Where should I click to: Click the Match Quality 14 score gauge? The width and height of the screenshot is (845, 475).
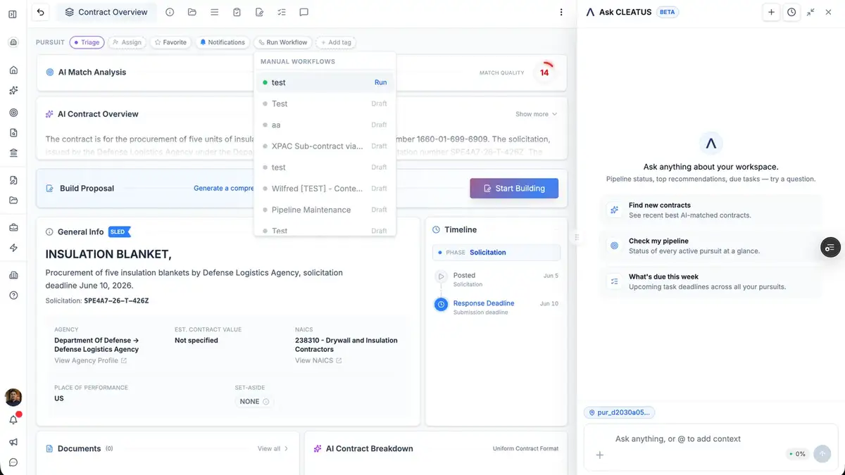click(x=544, y=72)
